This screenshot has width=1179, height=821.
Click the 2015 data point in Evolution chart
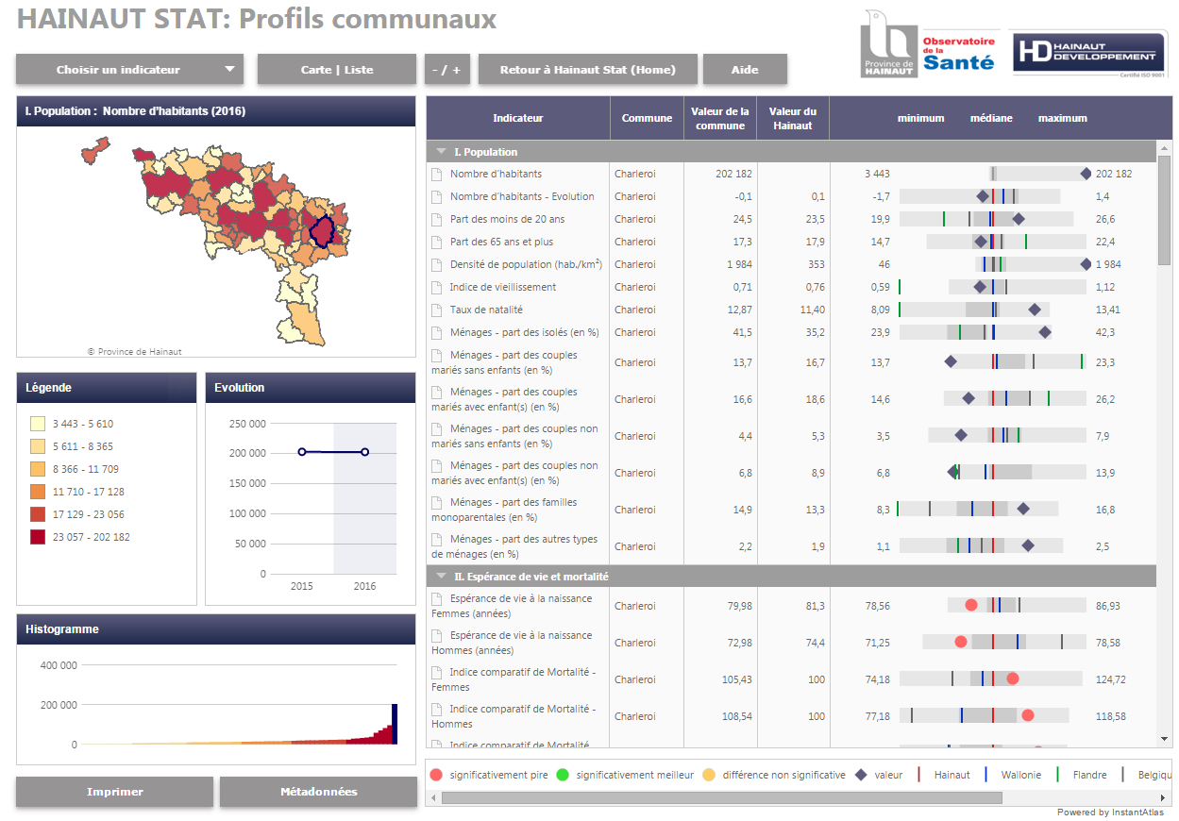coord(302,452)
